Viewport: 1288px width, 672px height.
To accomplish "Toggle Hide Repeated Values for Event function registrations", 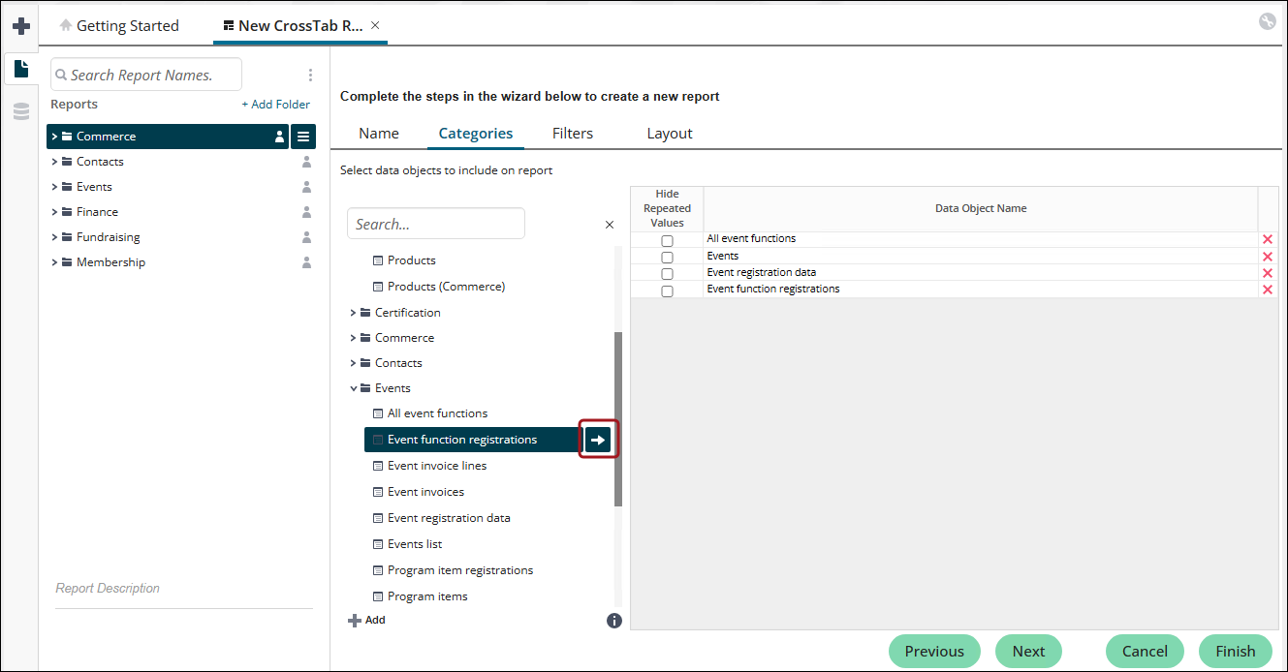I will (667, 290).
